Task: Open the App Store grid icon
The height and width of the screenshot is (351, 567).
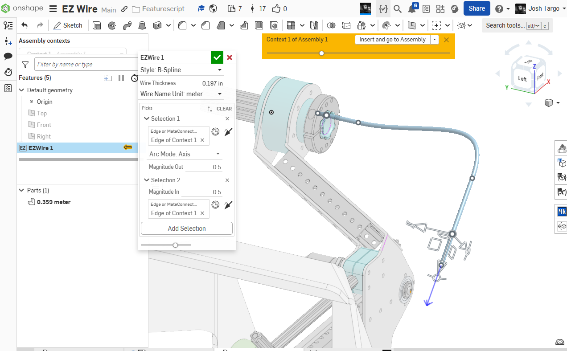Action: coord(440,8)
